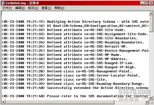This screenshot has width=154, height=105.
Task: Open the 格式(O) menu
Action: [33, 8]
